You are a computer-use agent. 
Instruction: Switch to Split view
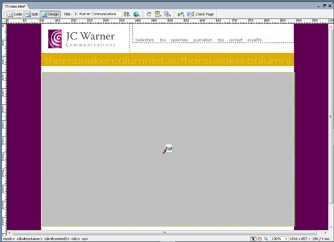click(32, 14)
